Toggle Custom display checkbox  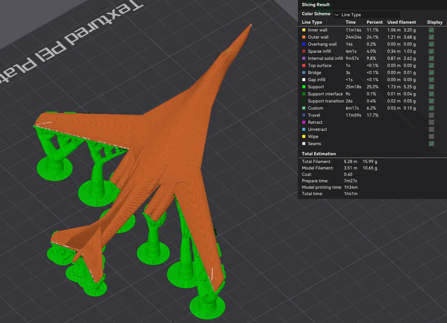431,108
